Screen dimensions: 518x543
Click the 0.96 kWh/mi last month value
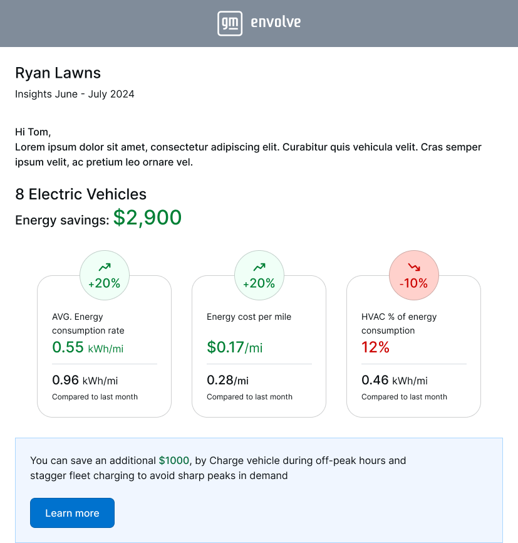point(85,380)
